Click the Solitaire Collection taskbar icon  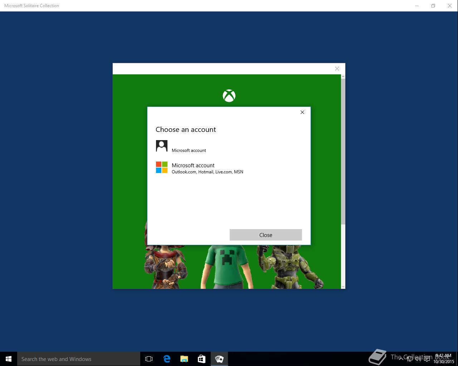[x=219, y=359]
